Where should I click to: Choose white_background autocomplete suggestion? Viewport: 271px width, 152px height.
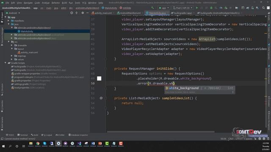coord(199,88)
